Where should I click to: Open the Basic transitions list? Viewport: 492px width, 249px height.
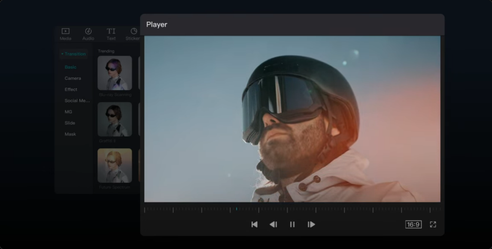(70, 67)
